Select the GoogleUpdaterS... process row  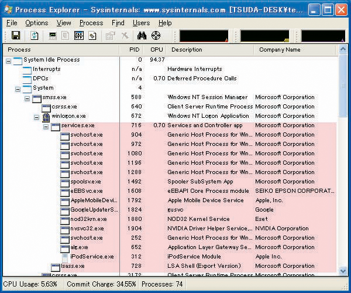tap(170, 210)
